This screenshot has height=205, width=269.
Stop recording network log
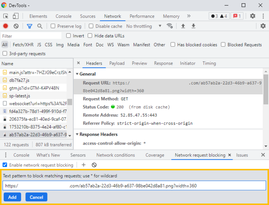point(6,26)
